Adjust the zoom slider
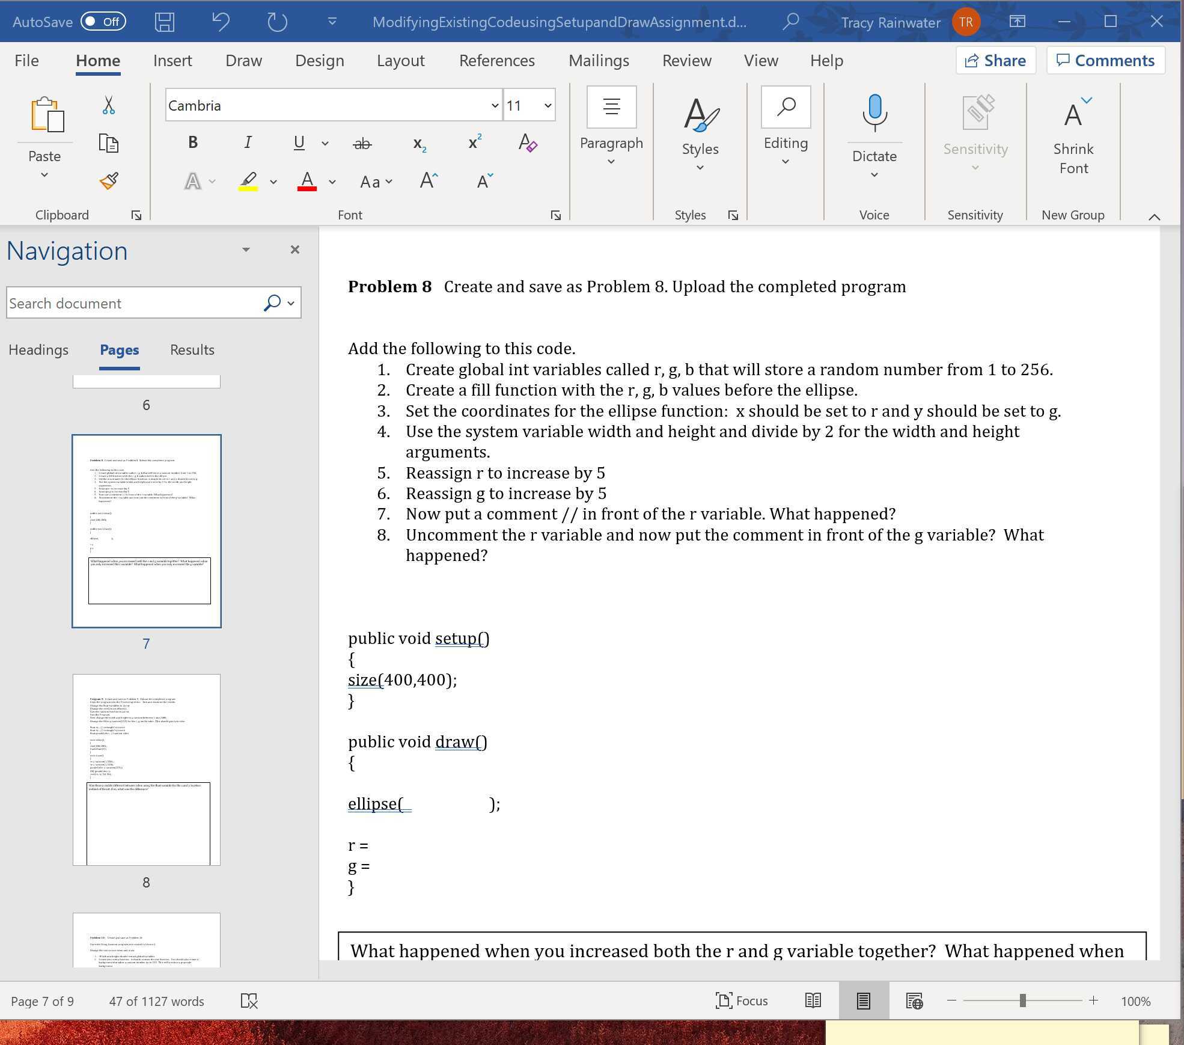The width and height of the screenshot is (1184, 1045). pos(1023,1001)
